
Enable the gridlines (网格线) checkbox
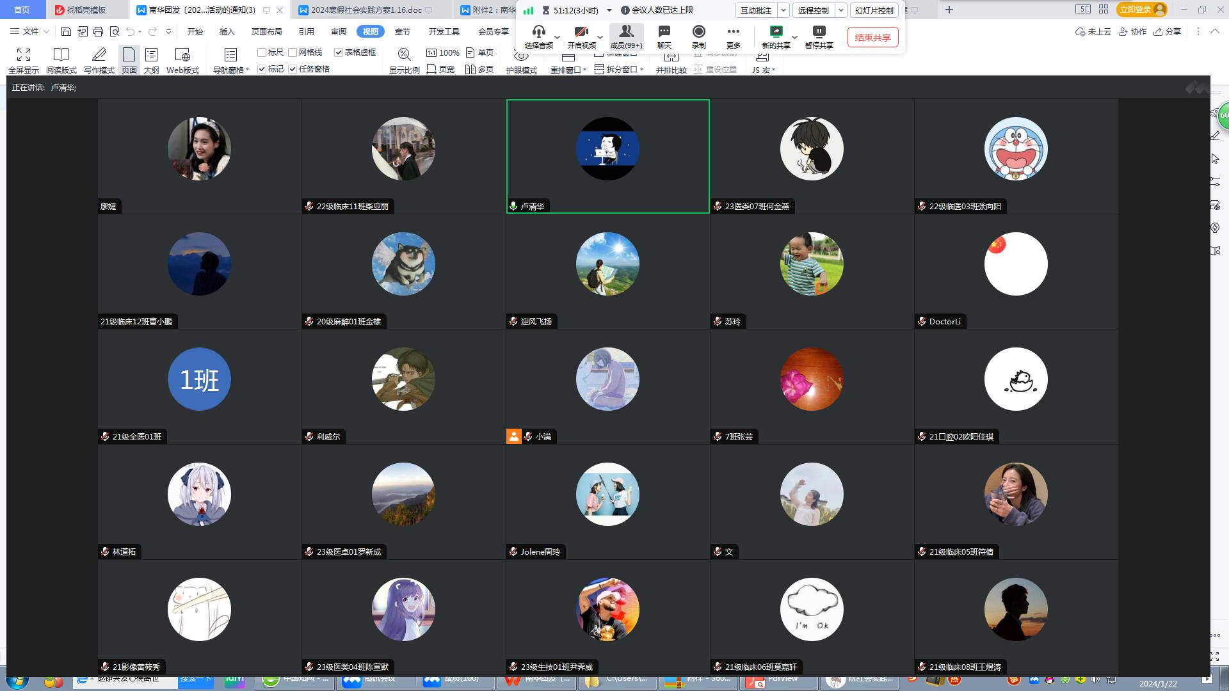point(293,52)
